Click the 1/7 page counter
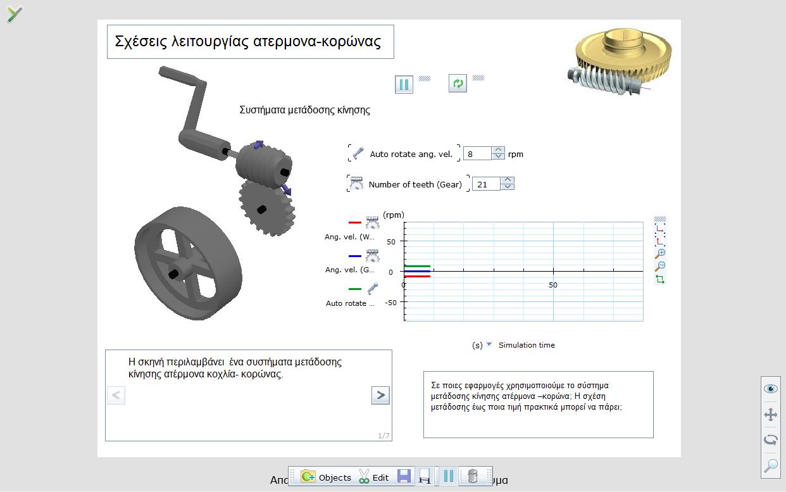 tap(384, 436)
